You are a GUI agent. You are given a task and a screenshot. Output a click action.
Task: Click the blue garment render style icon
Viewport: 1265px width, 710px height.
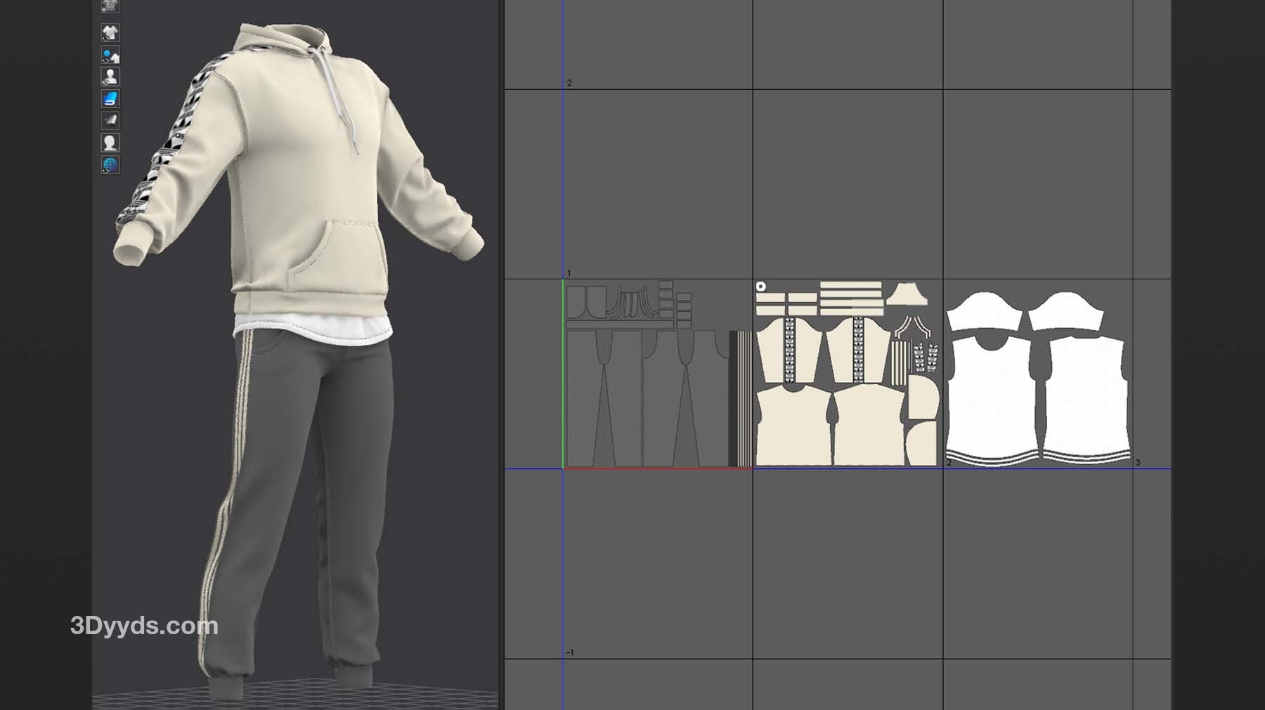[110, 98]
